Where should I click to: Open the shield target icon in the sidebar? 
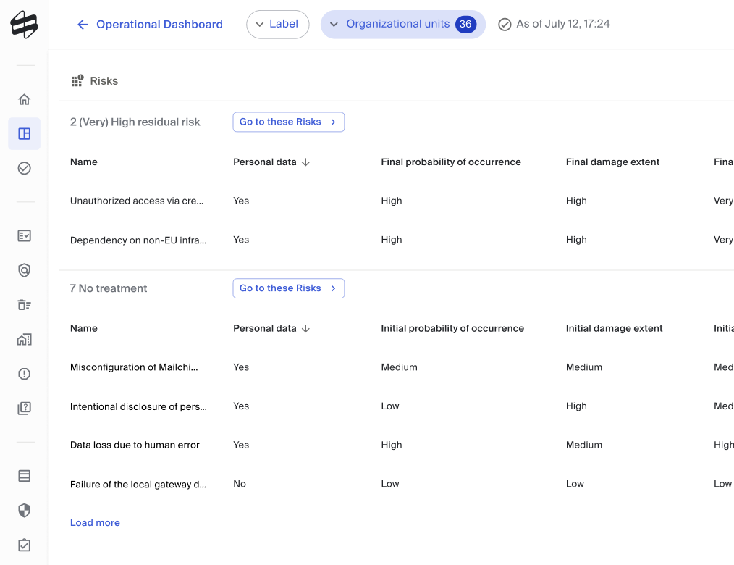click(25, 270)
